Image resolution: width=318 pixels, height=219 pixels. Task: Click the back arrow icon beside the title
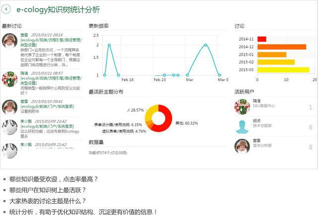coord(7,9)
